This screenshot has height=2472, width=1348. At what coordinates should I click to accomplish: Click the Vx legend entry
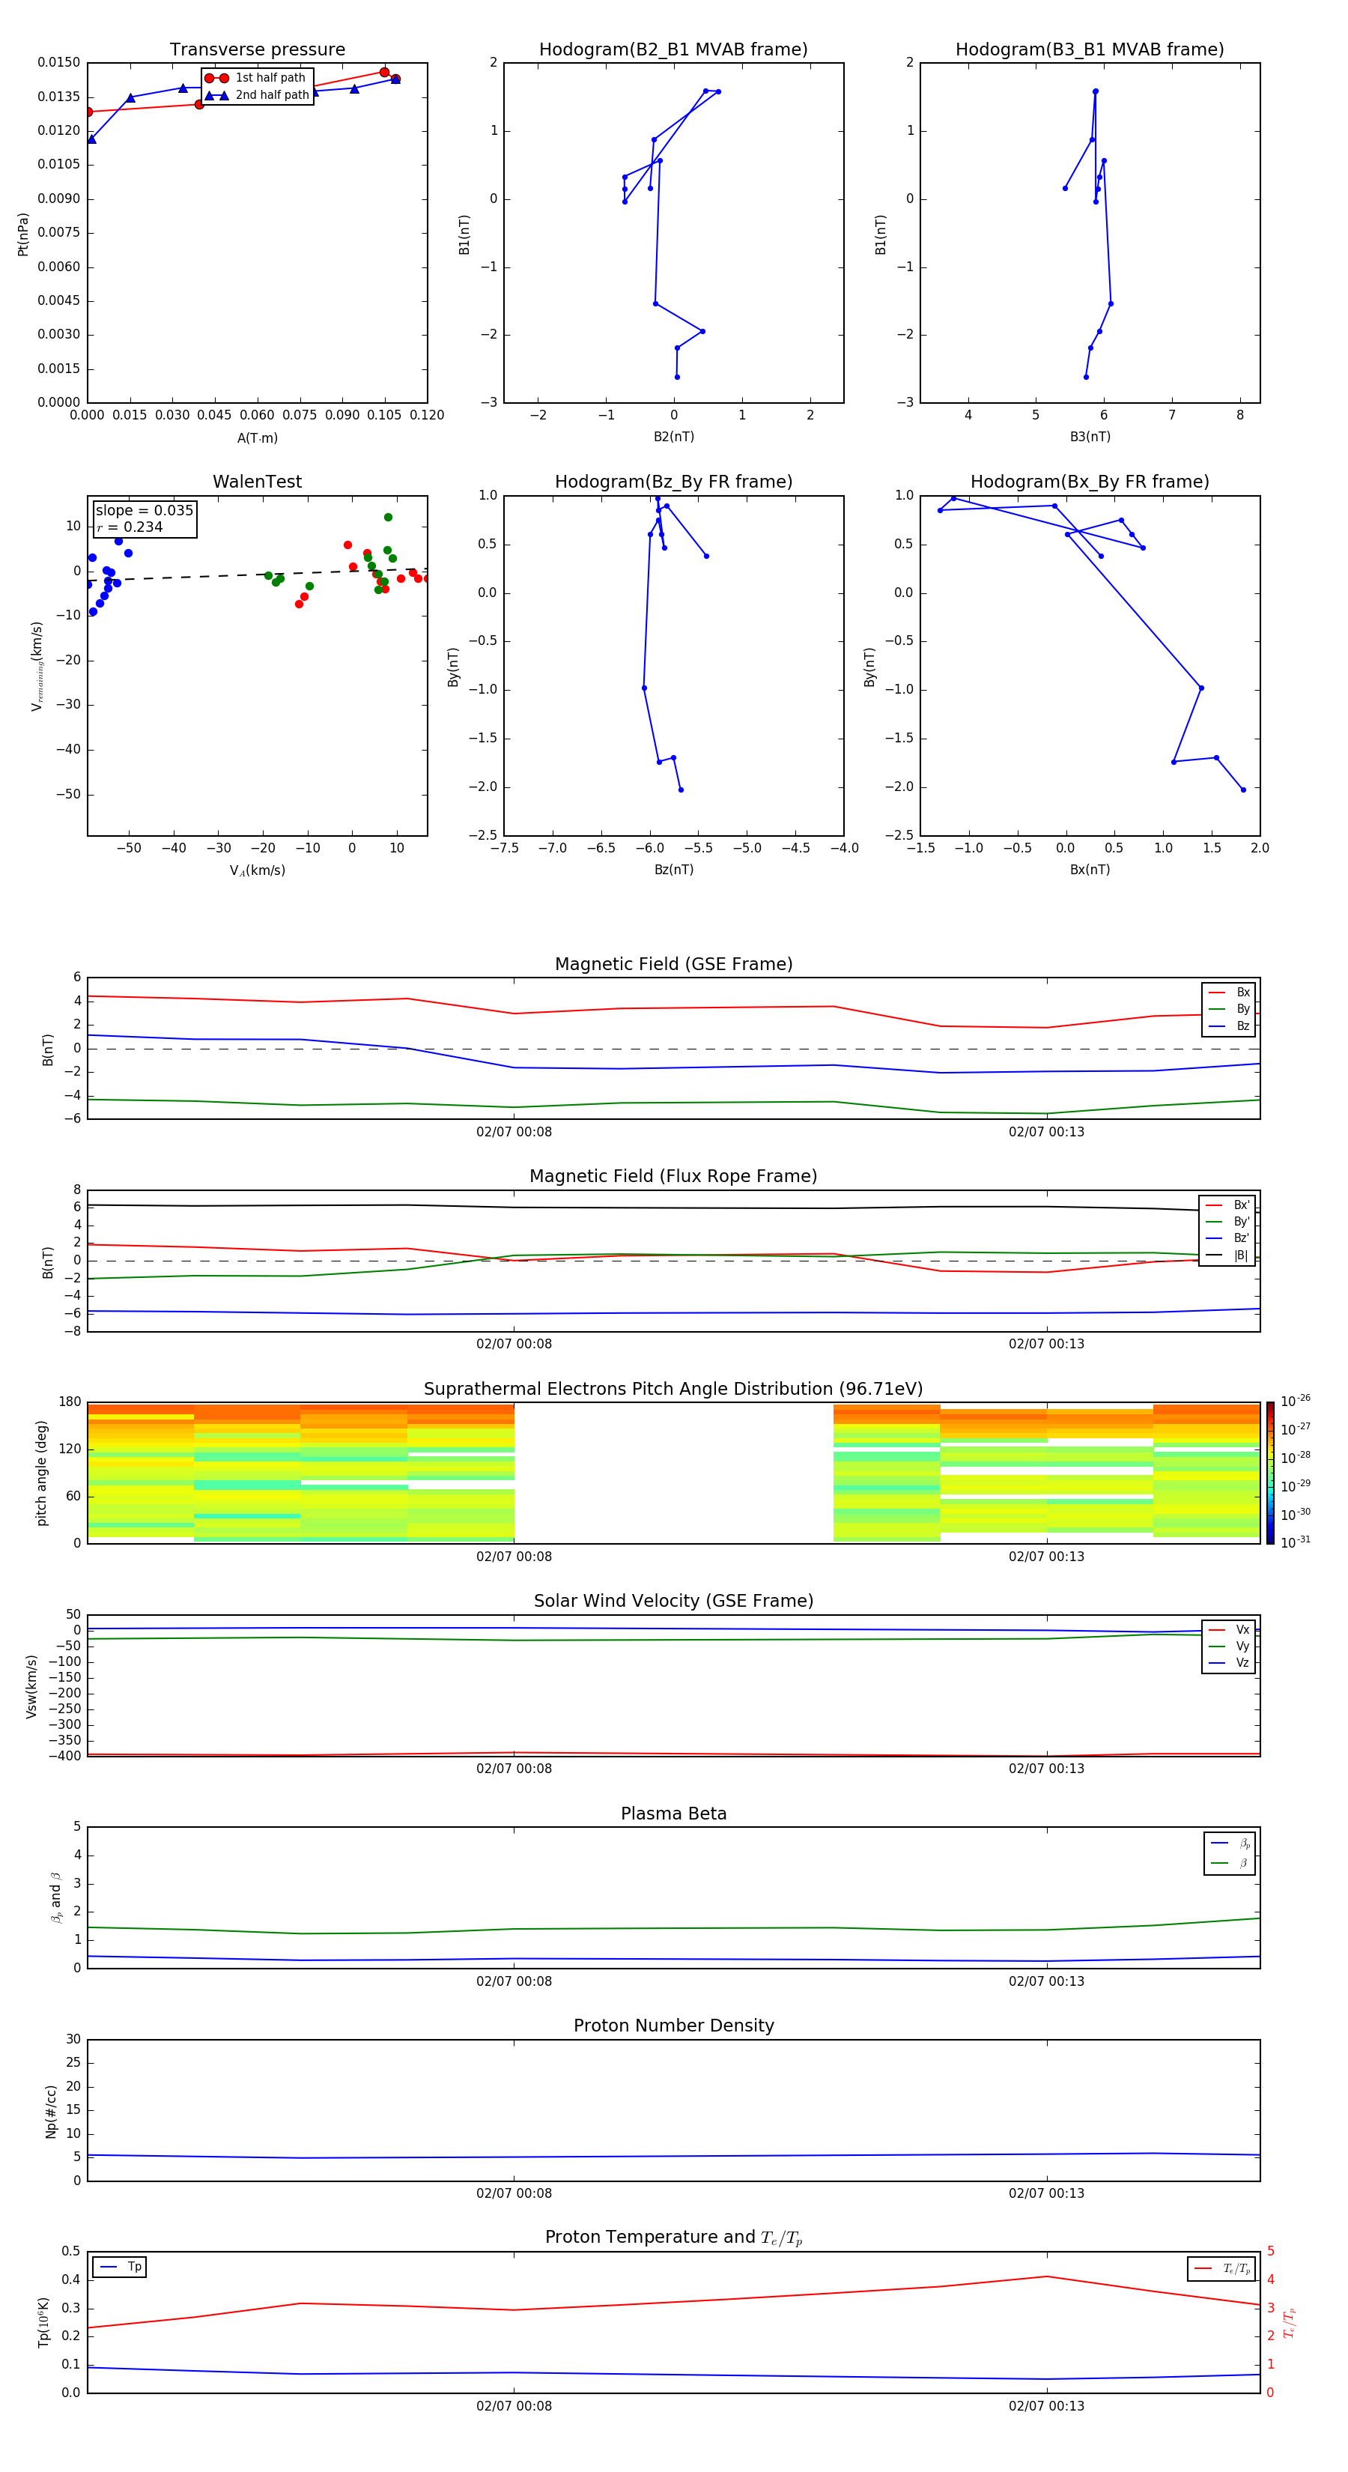pyautogui.click(x=1229, y=1629)
